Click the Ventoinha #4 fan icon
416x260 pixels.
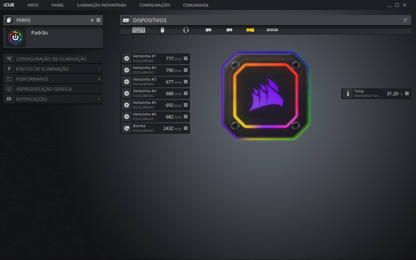[x=127, y=93]
